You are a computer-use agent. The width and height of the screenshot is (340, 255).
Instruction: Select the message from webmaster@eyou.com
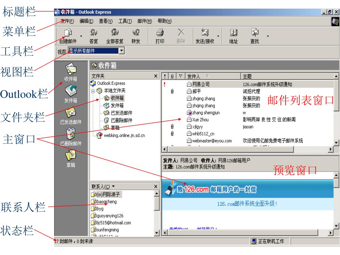pyautogui.click(x=248, y=141)
